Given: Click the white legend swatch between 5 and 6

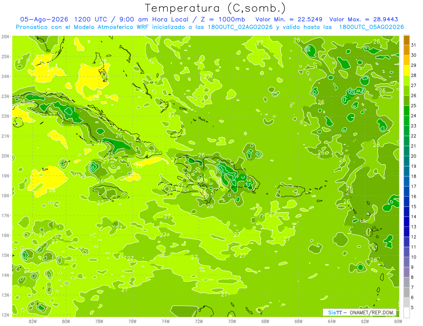Looking at the screenshot, I should point(406,302).
